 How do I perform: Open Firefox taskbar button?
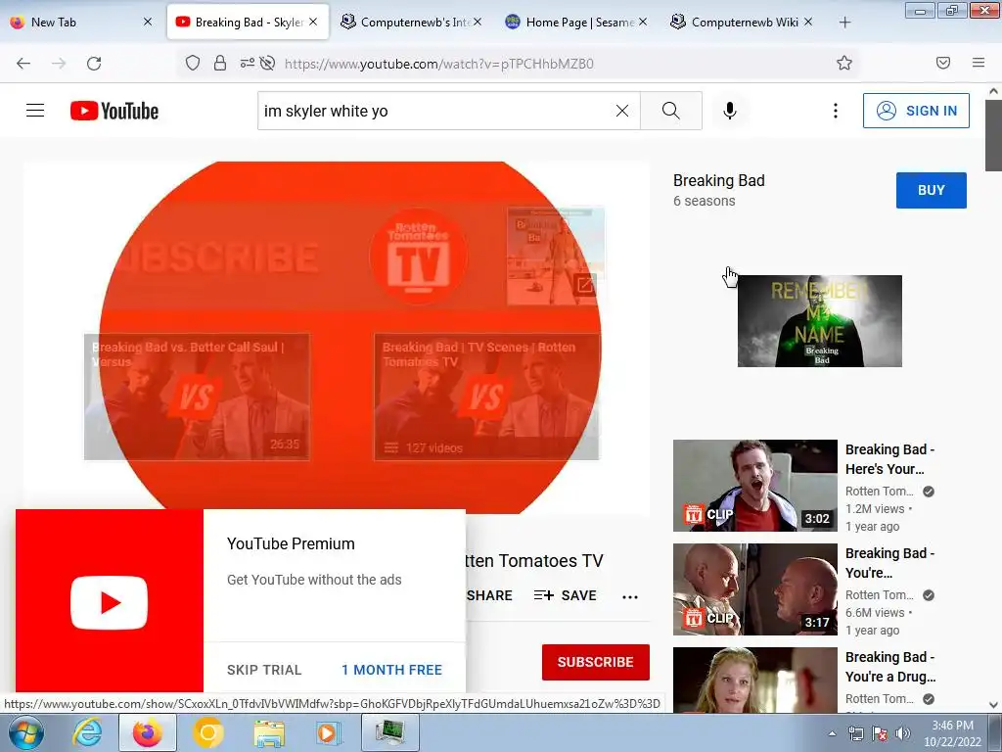click(x=148, y=732)
